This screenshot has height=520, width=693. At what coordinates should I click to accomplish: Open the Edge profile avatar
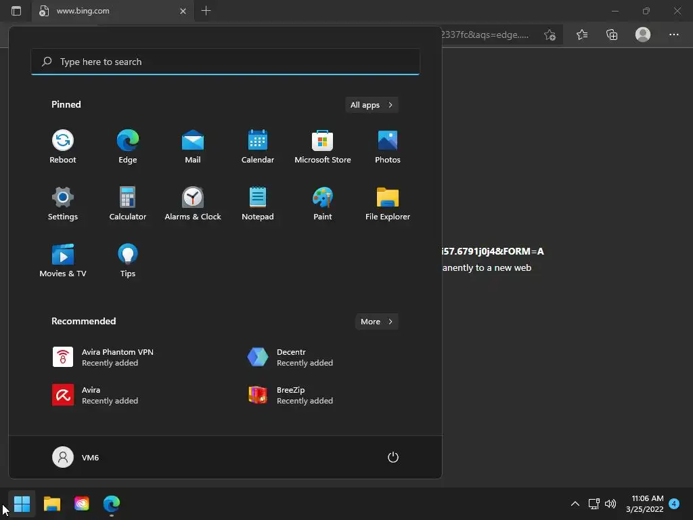tap(643, 35)
